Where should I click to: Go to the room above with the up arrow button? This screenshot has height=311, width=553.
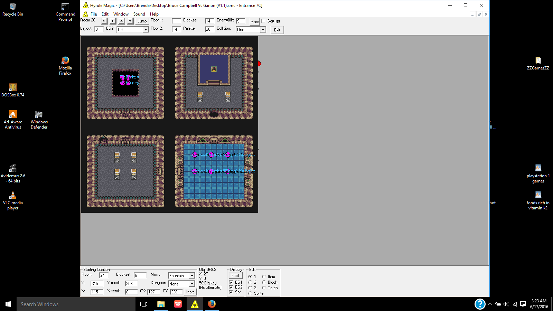pos(121,21)
